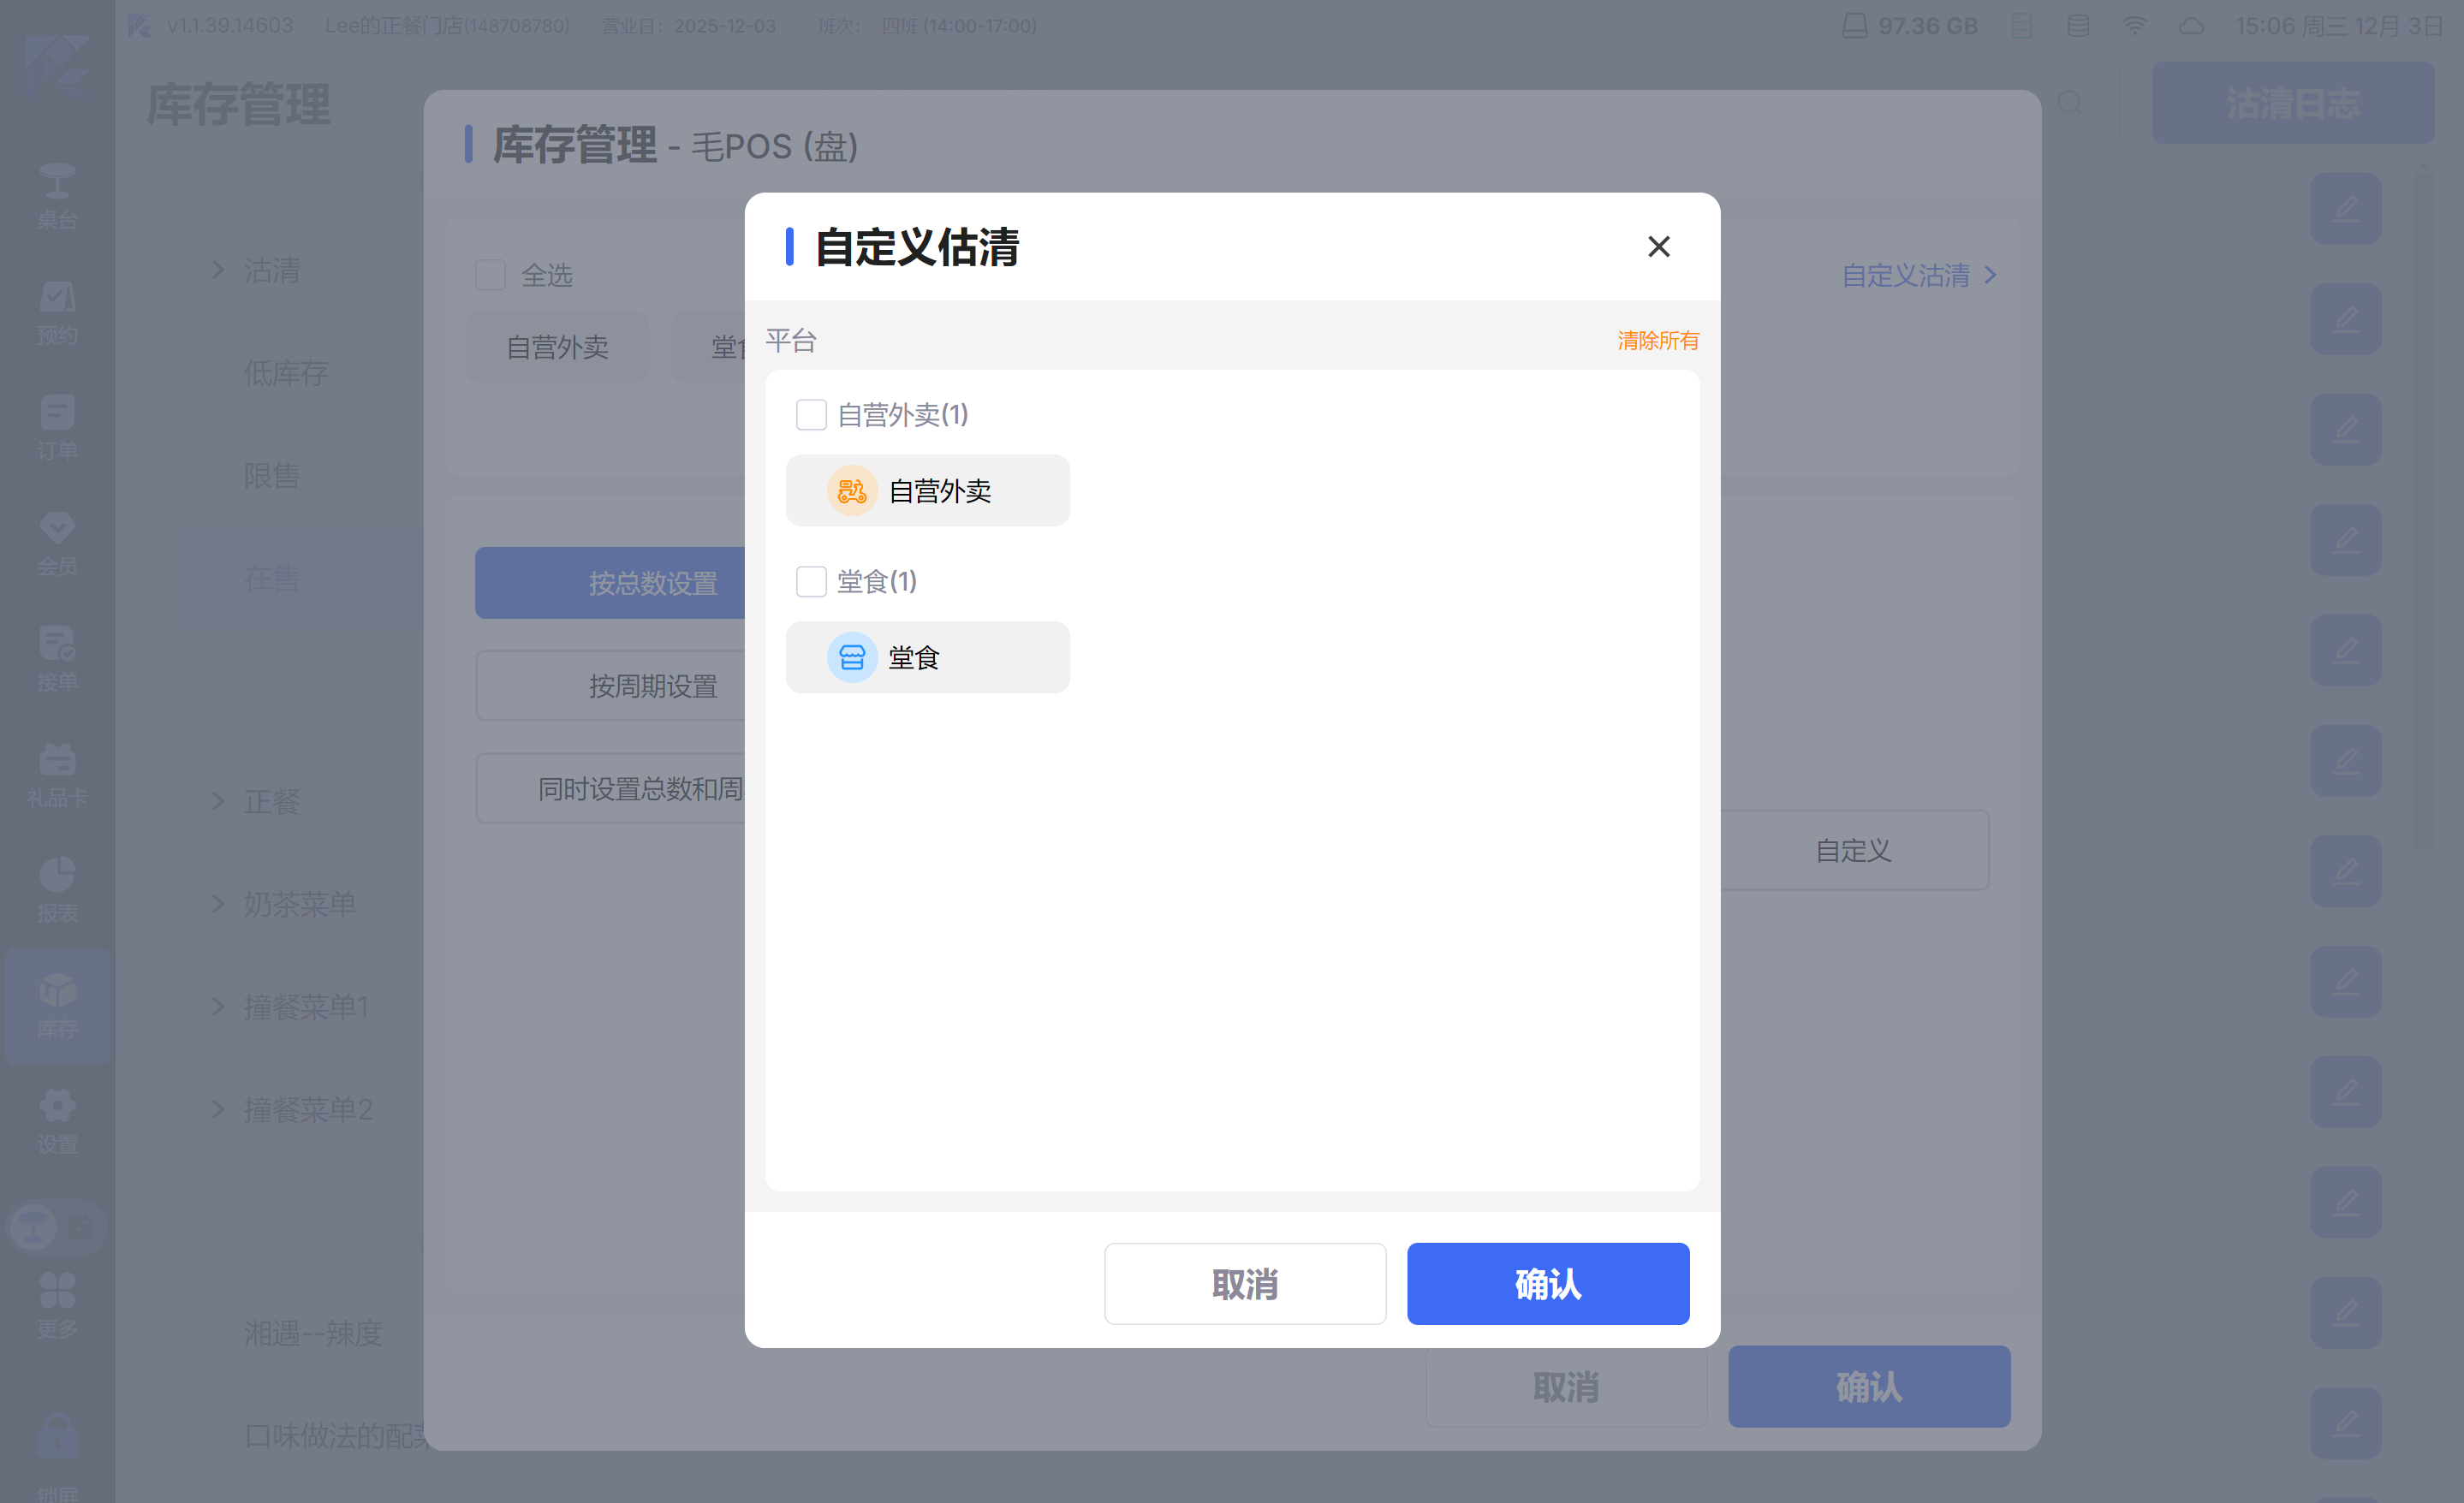Select the 自营外卖 delivery platform chip
Viewport: 2464px width, 1503px height.
coord(927,491)
